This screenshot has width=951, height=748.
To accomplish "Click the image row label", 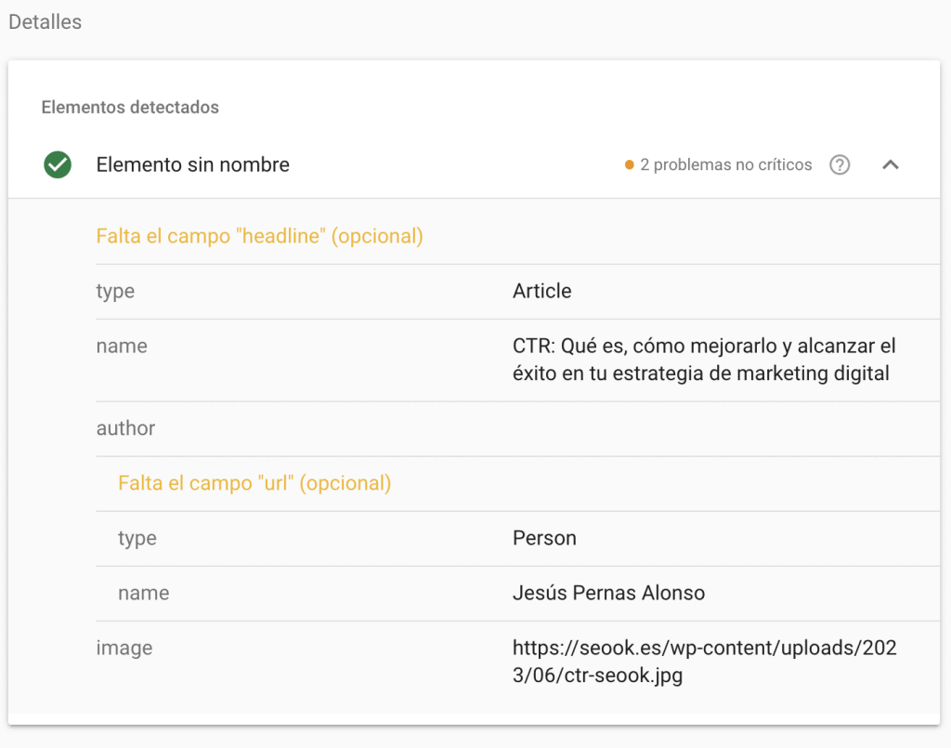I will [x=124, y=649].
